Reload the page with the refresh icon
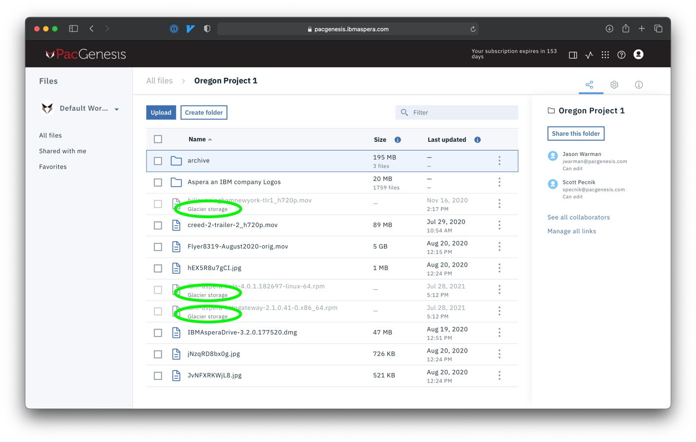The width and height of the screenshot is (696, 442). [x=472, y=29]
